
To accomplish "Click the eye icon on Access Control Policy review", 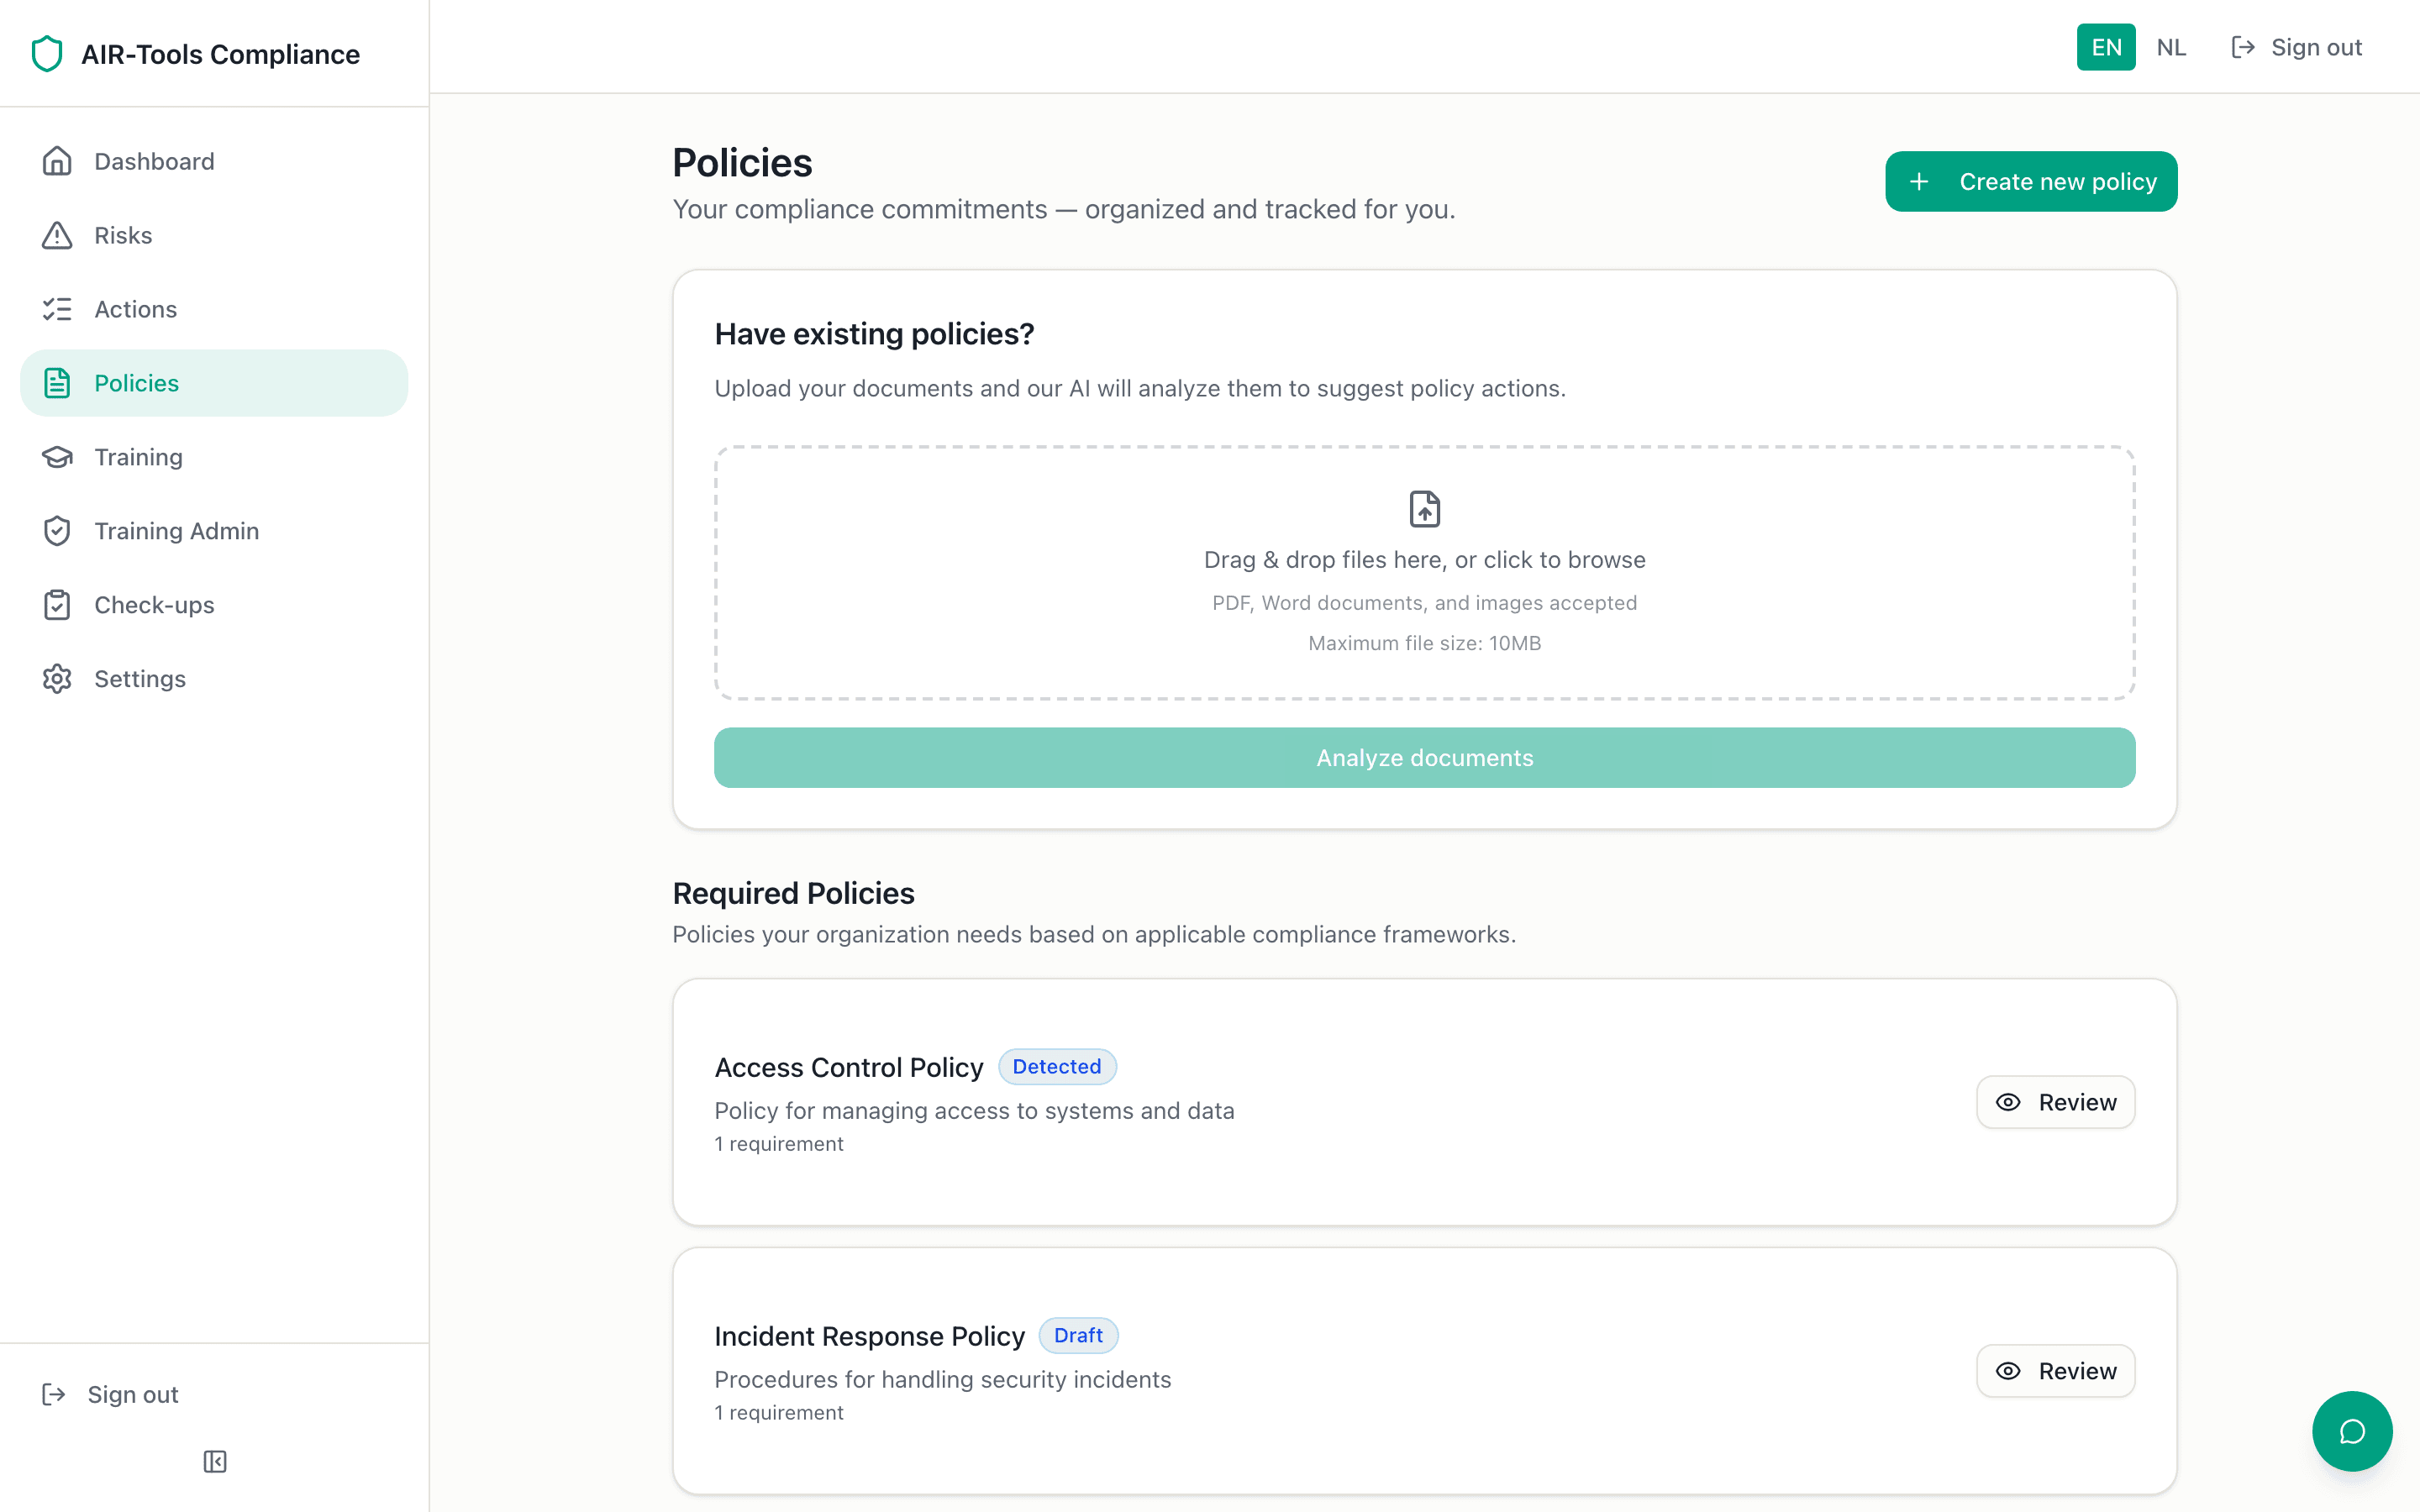I will point(2010,1102).
